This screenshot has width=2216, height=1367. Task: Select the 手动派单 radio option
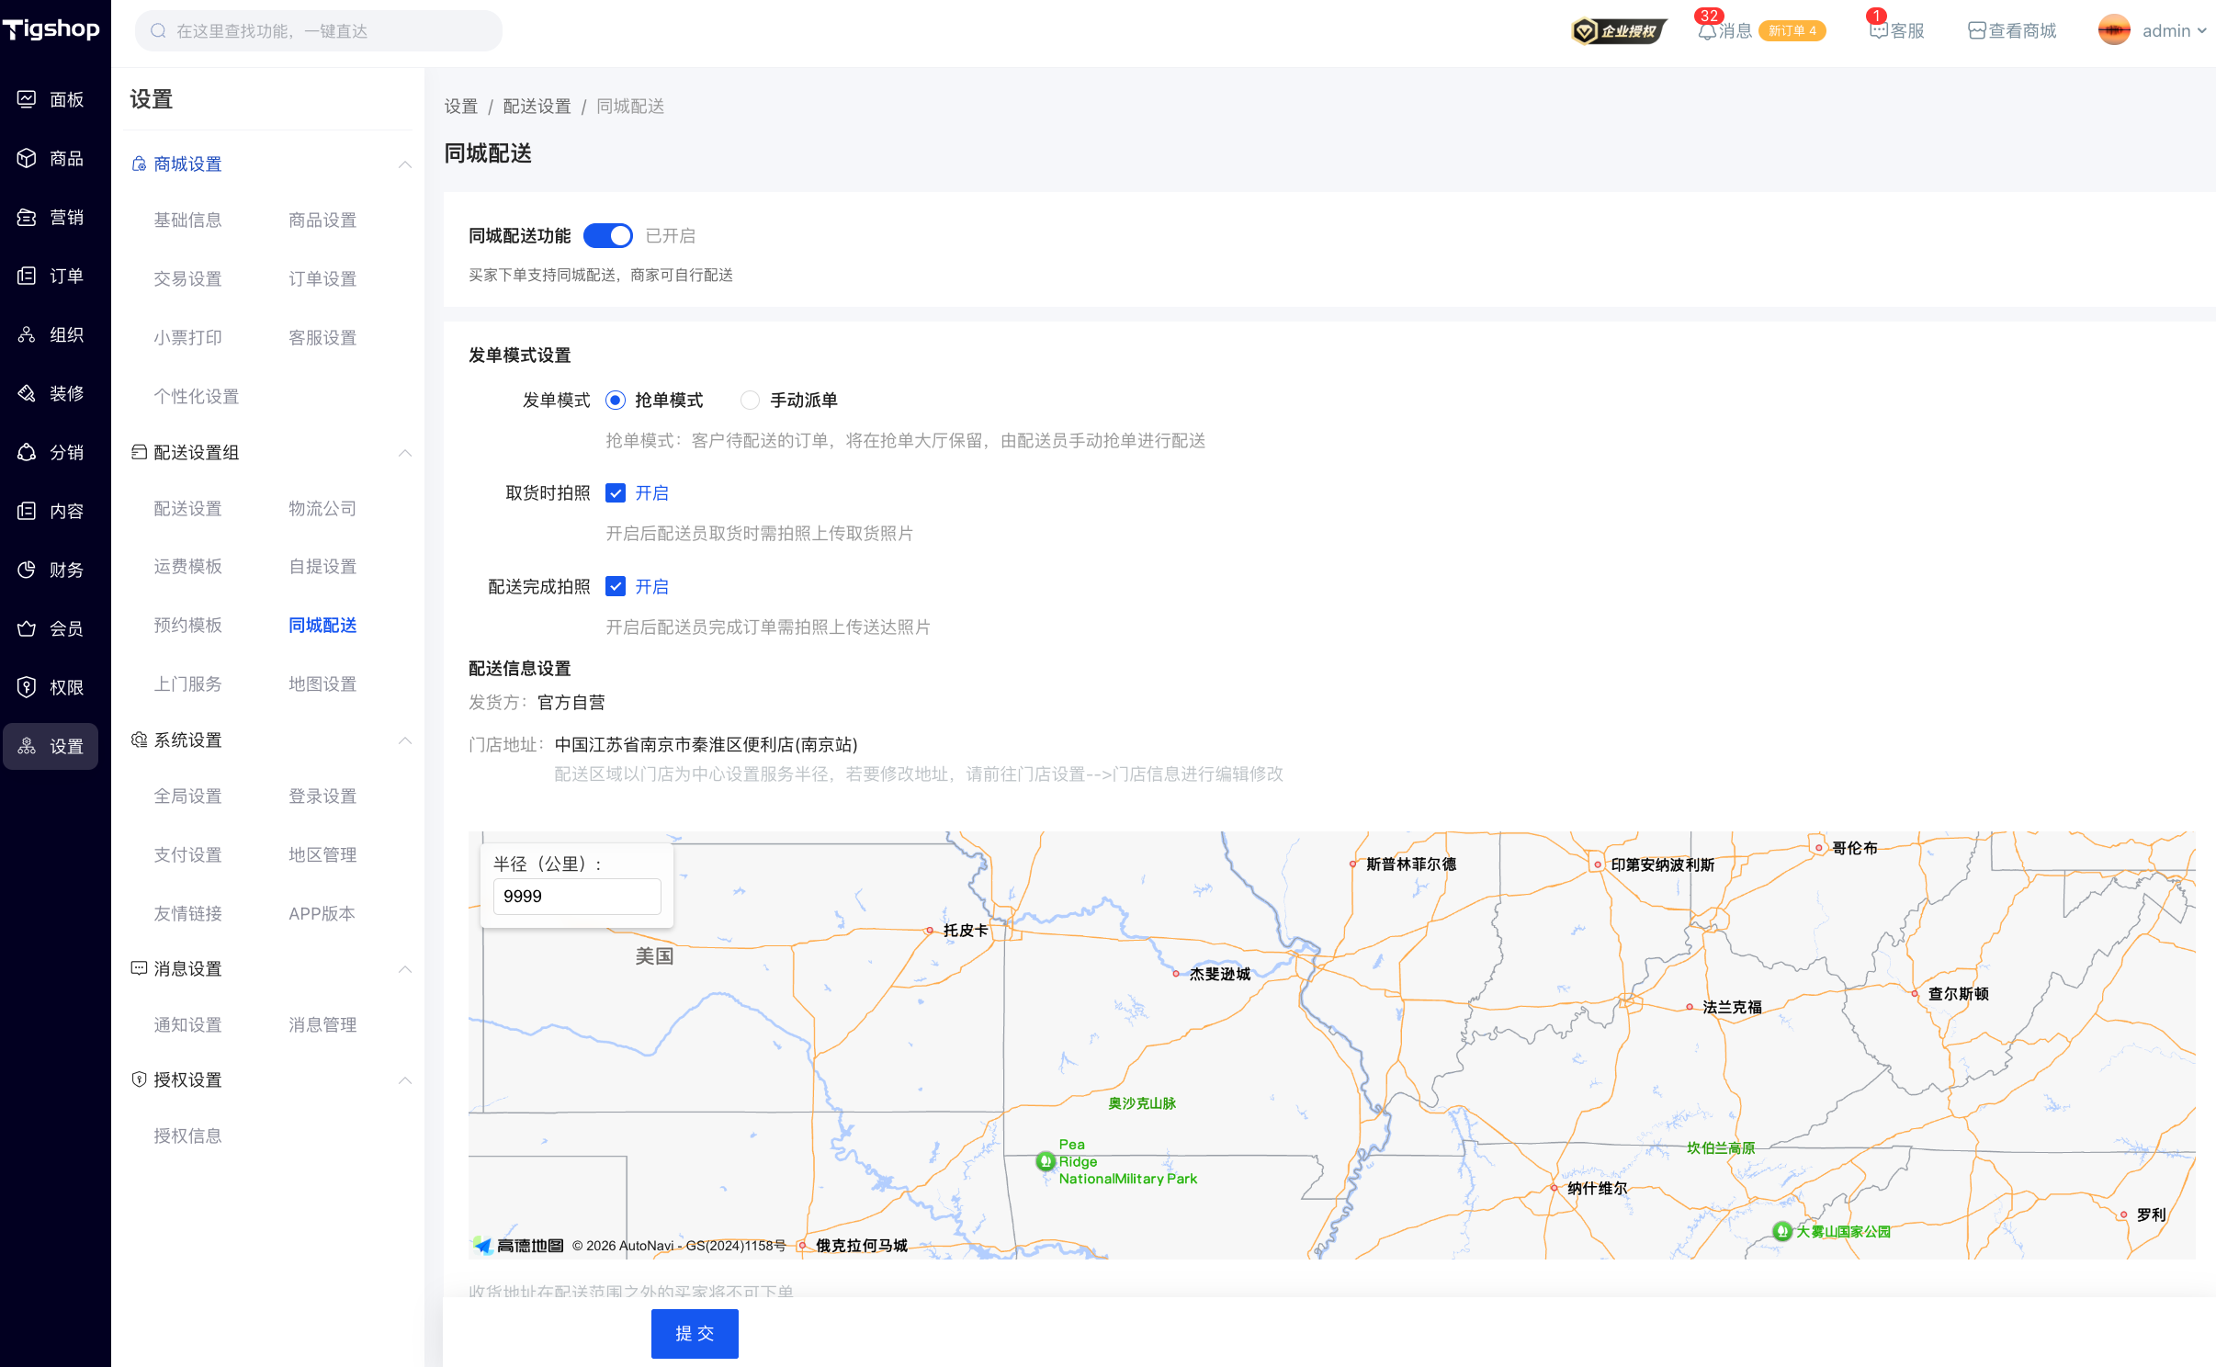[751, 401]
